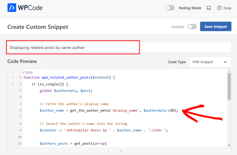The width and height of the screenshot is (237, 155).
Task: Click the WPCode logo icon
Action: (x=12, y=8)
